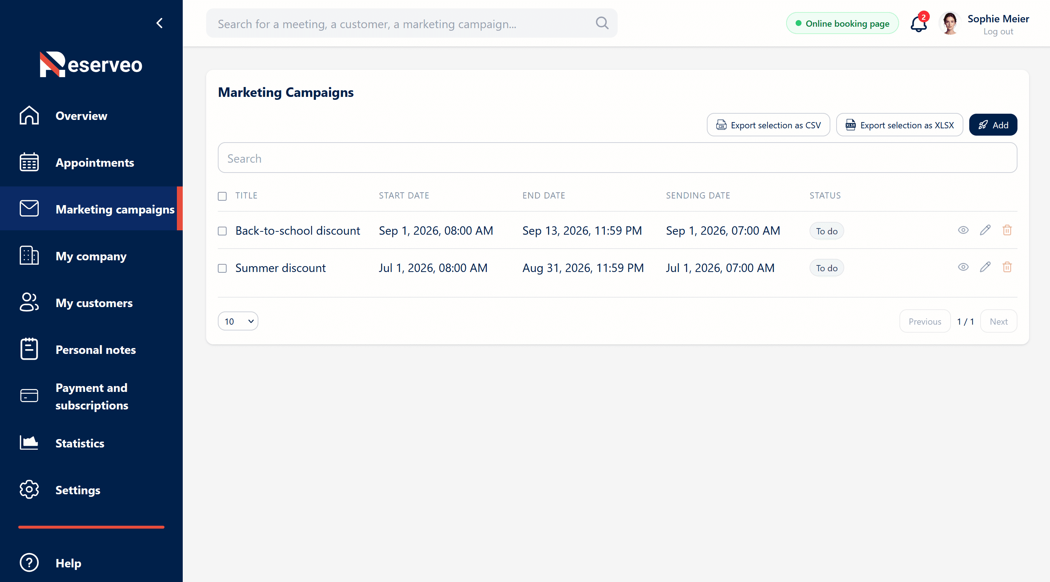Click the Back-to-school discount title
Image resolution: width=1050 pixels, height=582 pixels.
point(298,231)
